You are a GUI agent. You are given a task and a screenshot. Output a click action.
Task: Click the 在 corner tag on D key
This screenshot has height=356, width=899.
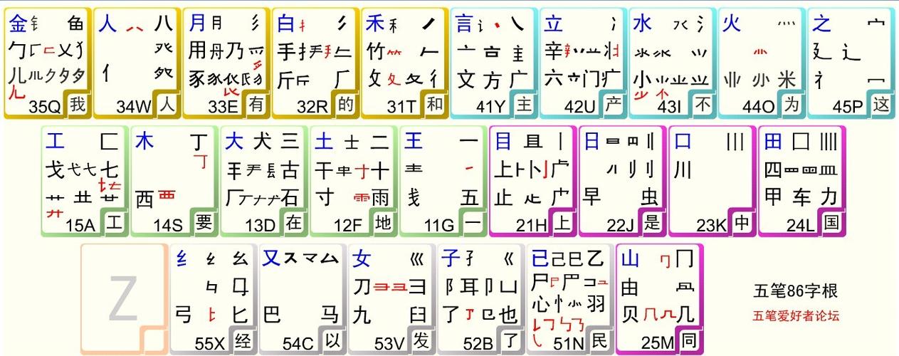[294, 223]
